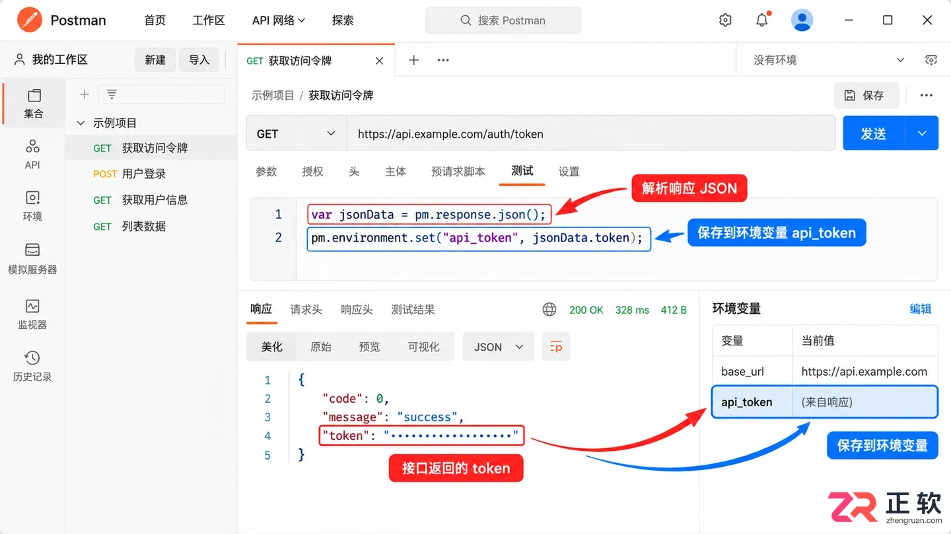Click the 示例项目 breadcrumb link
Image resolution: width=951 pixels, height=534 pixels.
point(273,96)
